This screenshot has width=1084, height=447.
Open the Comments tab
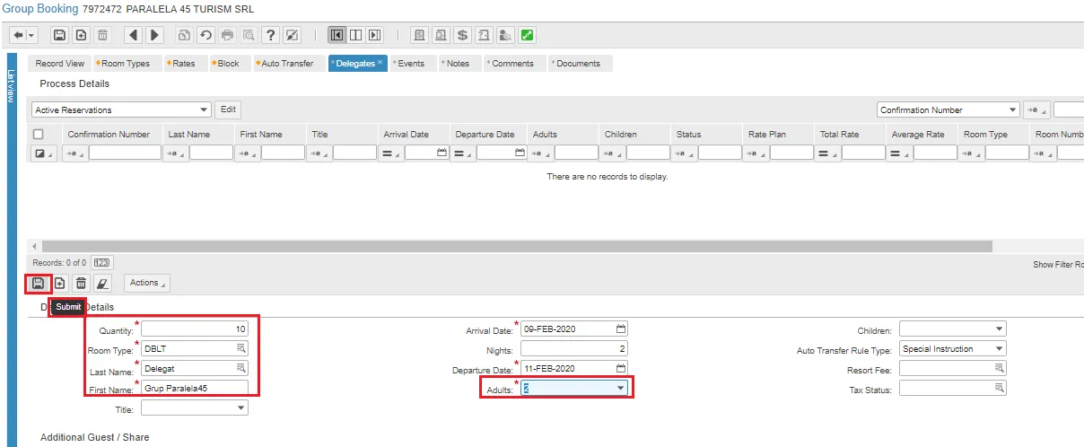(x=512, y=64)
